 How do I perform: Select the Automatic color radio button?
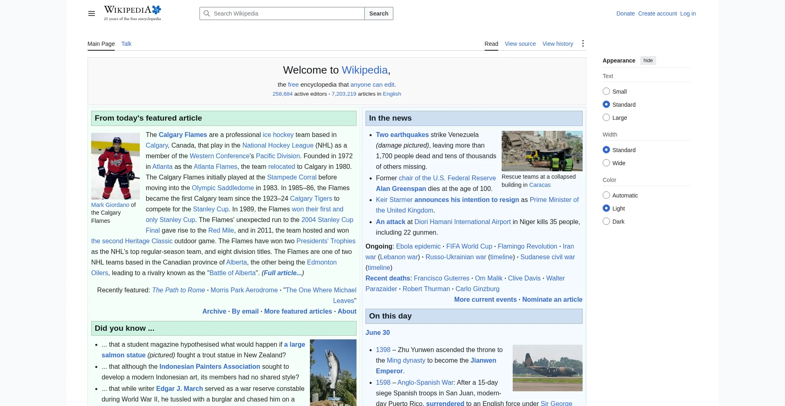[x=606, y=195]
